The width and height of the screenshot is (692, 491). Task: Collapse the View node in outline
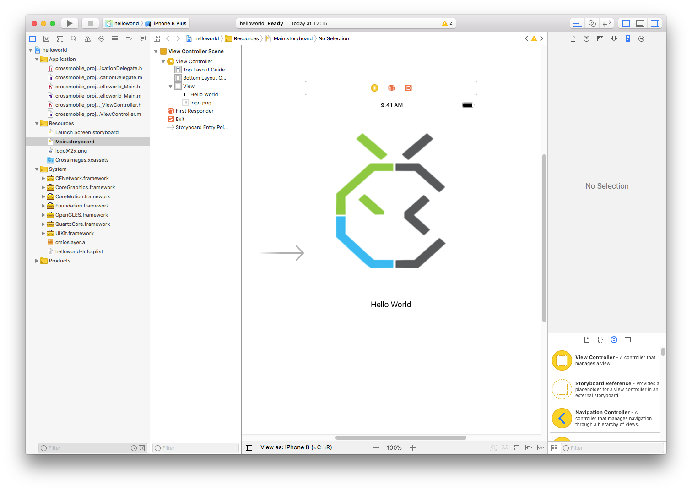171,86
